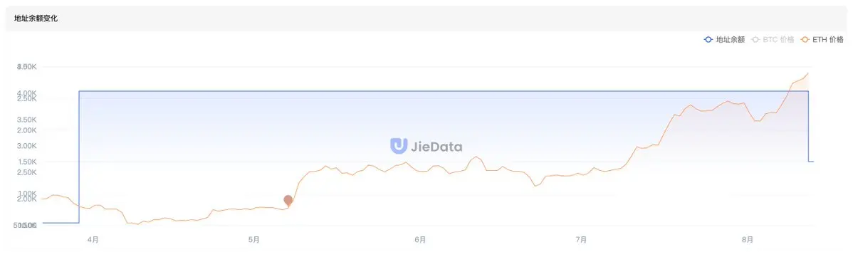Select the orange pin marker on the ETH line
Viewport: 853px width, 257px height.
(288, 200)
